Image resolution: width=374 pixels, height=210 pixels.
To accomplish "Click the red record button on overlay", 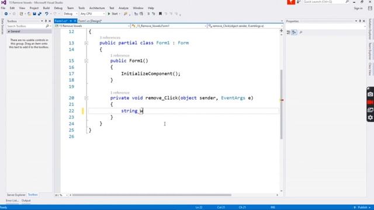I will [x=370, y=102].
